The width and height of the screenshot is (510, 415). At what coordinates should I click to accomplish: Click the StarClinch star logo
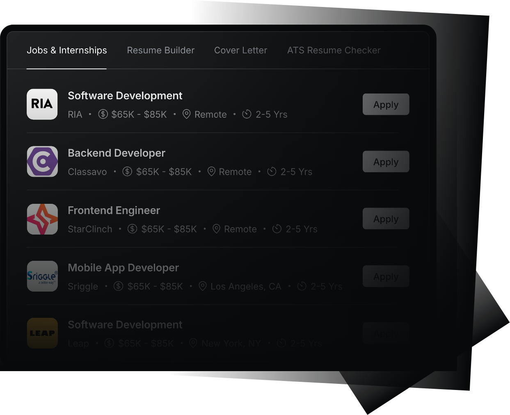coord(42,219)
